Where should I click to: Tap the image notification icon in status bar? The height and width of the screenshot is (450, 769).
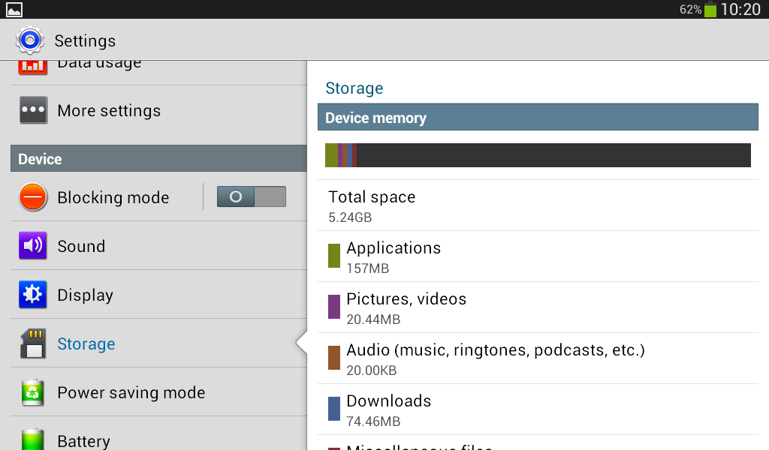[14, 10]
